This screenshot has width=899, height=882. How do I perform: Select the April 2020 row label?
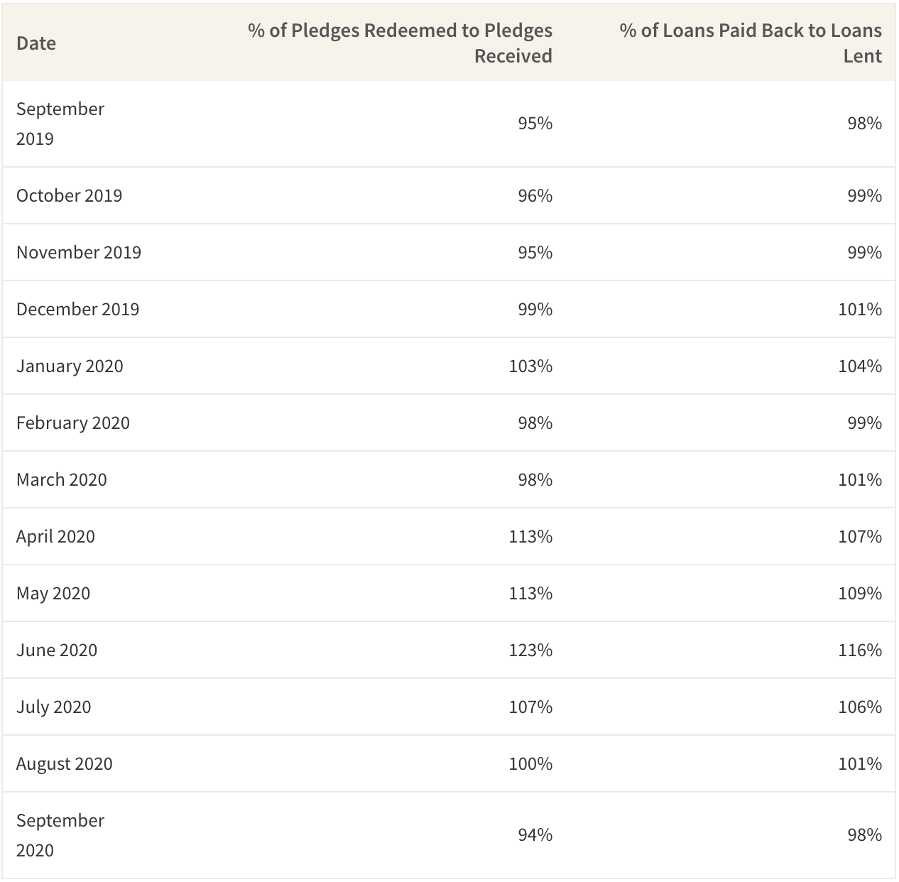coord(55,536)
